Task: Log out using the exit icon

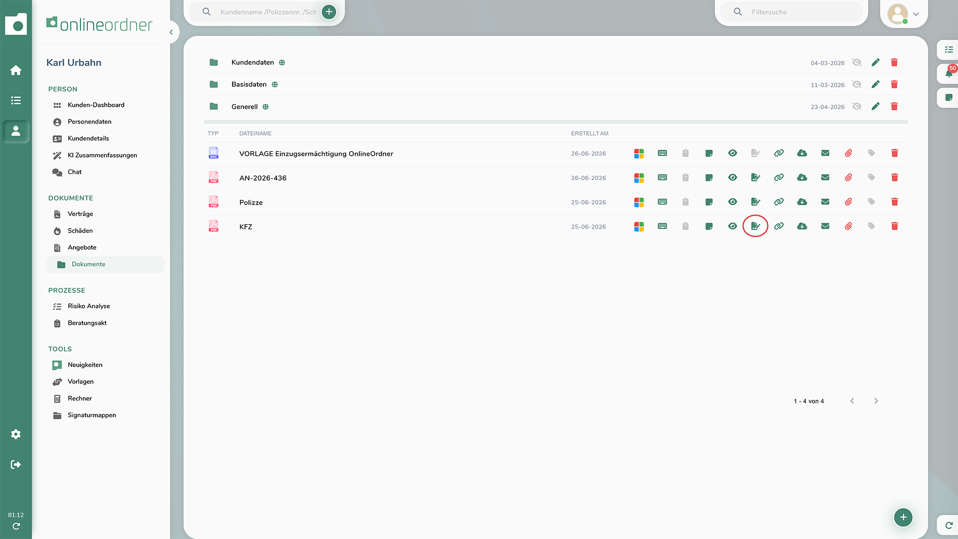Action: [x=16, y=465]
